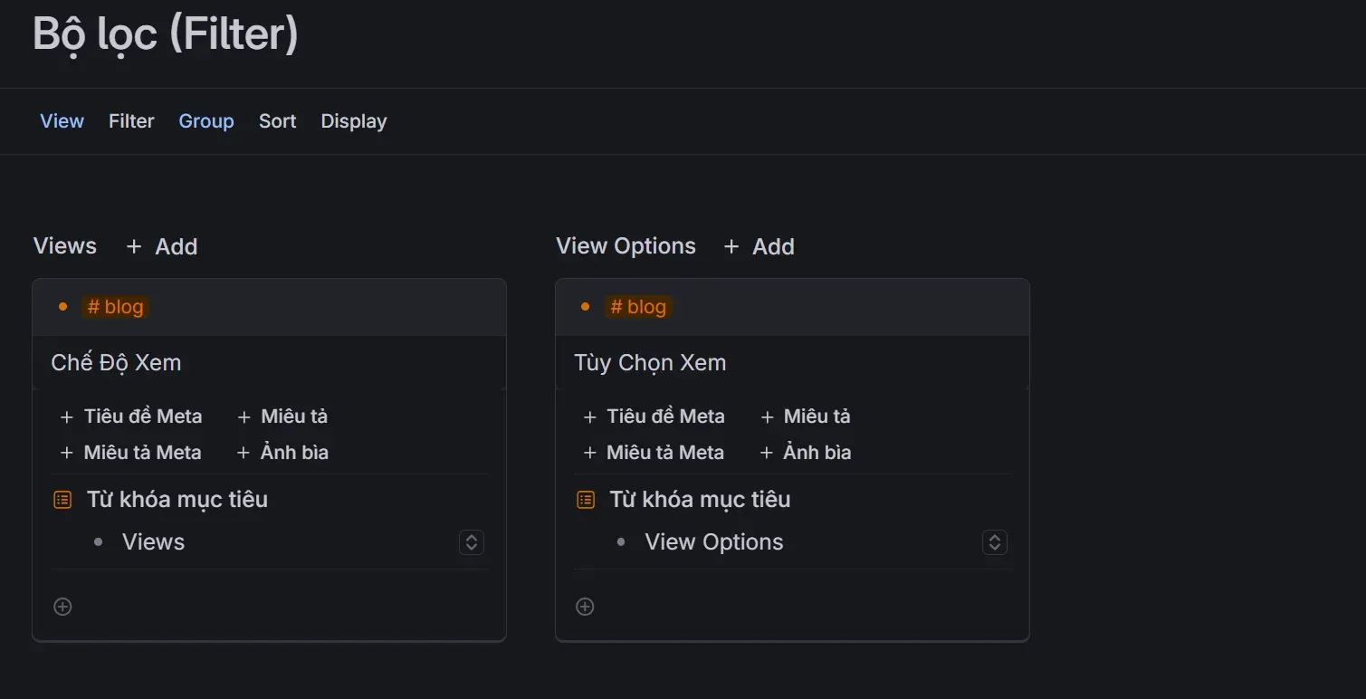
Task: Open the Tùy Chọn Xem card title
Action: coord(650,362)
